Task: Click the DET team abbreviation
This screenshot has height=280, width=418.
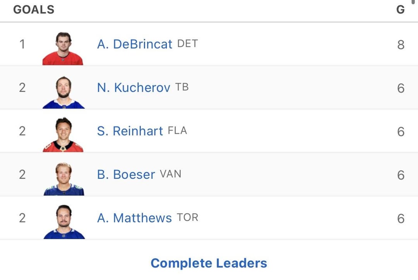Action: [x=187, y=44]
